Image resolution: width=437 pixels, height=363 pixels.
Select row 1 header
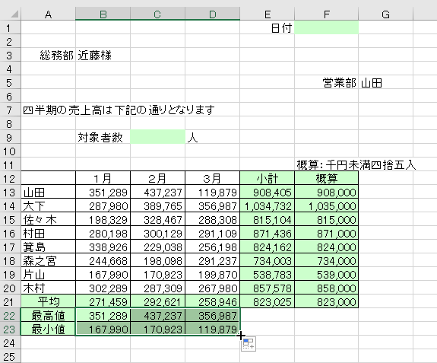coord(10,28)
